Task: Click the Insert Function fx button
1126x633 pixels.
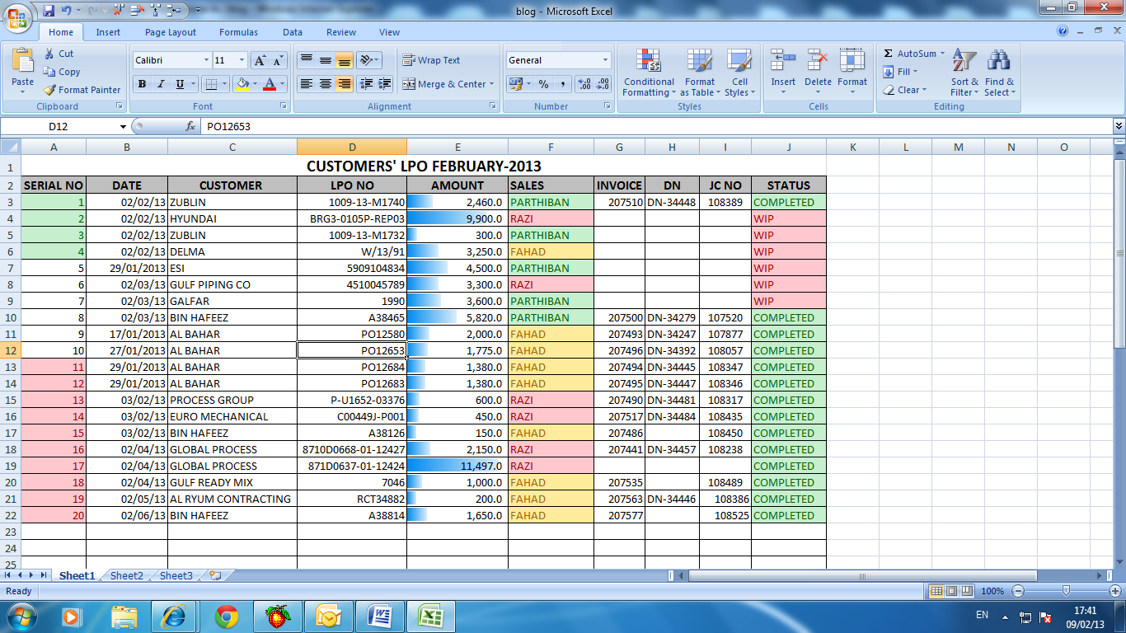Action: coord(190,126)
